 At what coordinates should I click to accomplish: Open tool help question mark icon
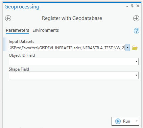tap(137, 31)
